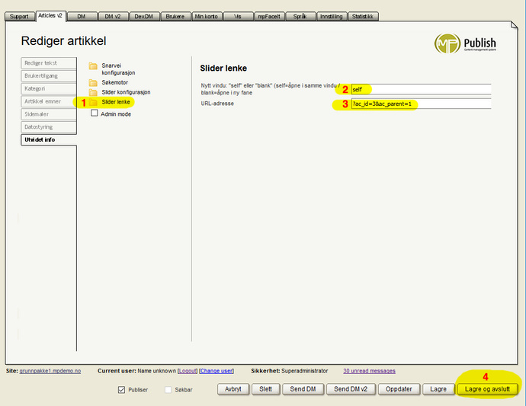This screenshot has width=526, height=406.
Task: Tick the Søkbar checkbox
Action: 168,389
